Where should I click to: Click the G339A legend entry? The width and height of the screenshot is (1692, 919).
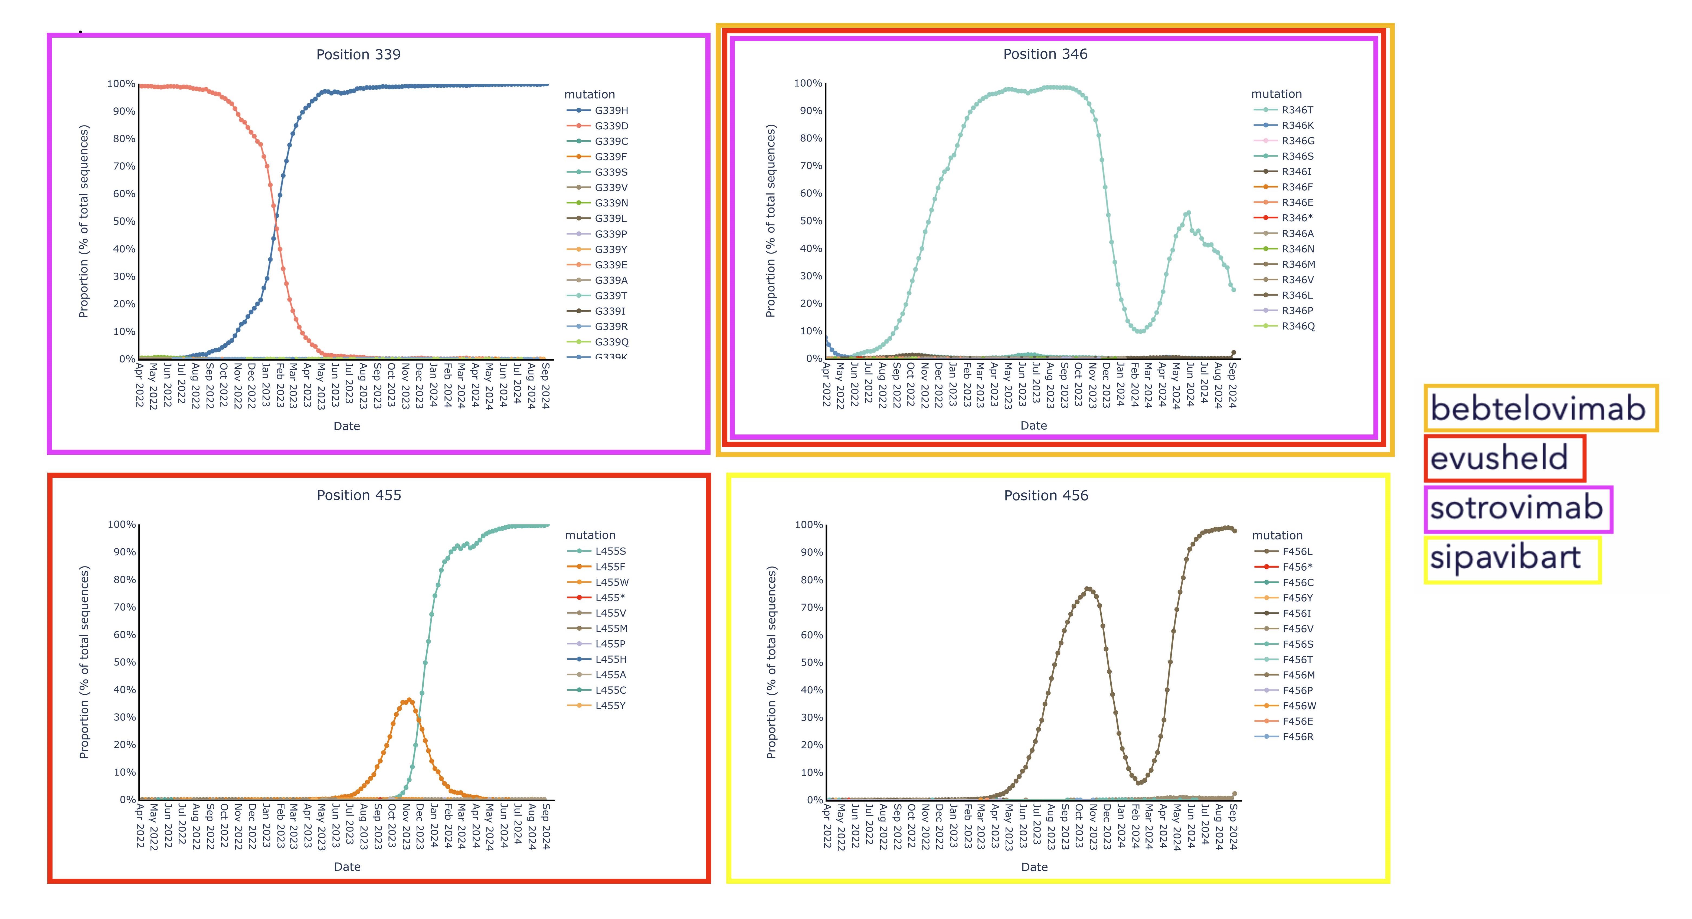[598, 280]
